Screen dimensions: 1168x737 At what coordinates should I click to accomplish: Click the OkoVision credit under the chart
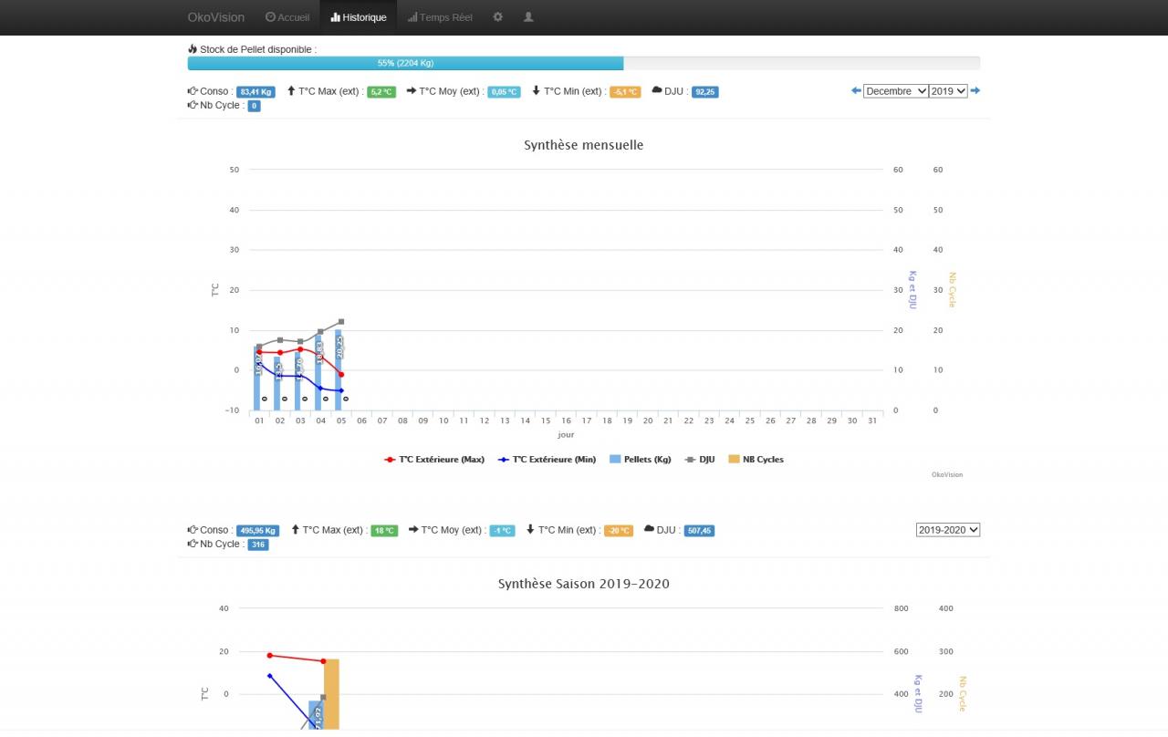click(x=947, y=474)
